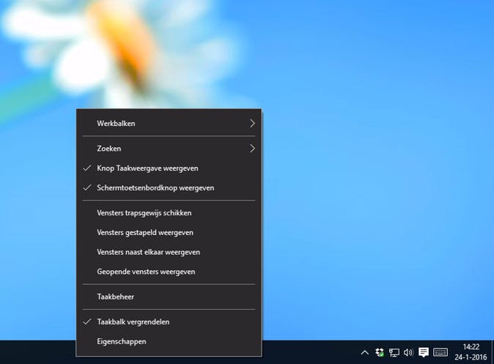Select Vensters naast elkaar weergeven
This screenshot has width=494, height=364.
pyautogui.click(x=169, y=252)
